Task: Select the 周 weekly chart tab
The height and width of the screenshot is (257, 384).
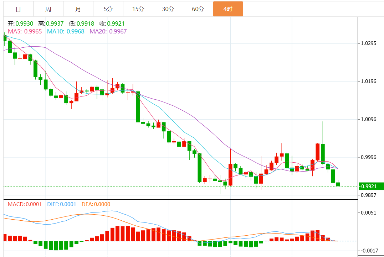Action: (48, 9)
